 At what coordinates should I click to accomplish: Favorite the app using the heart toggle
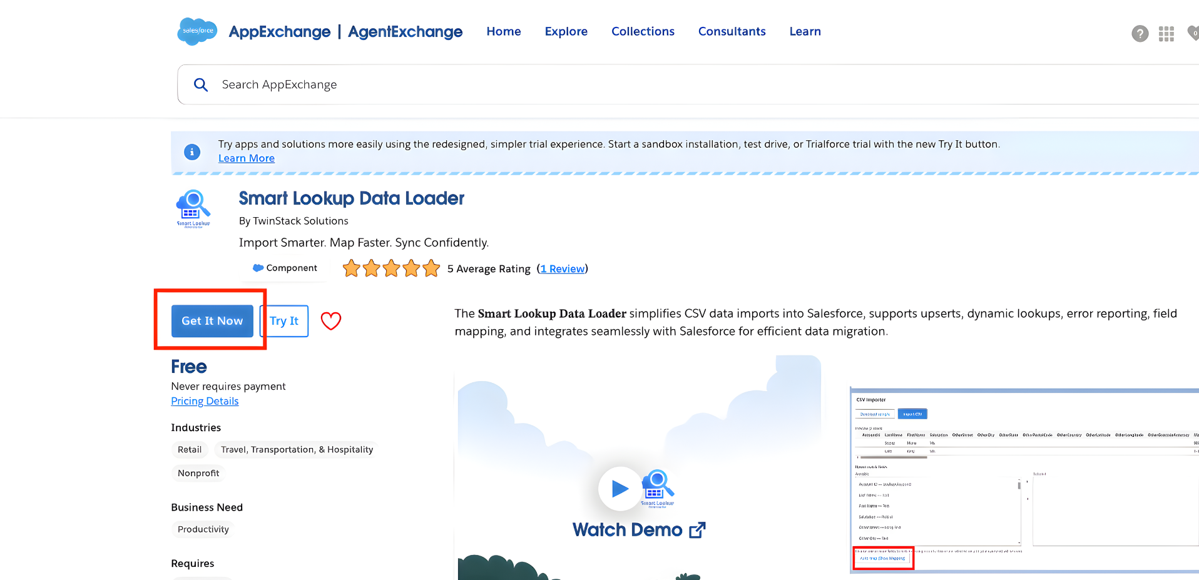pos(330,321)
